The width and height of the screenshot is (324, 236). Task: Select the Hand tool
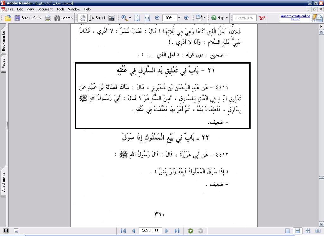pyautogui.click(x=83, y=18)
